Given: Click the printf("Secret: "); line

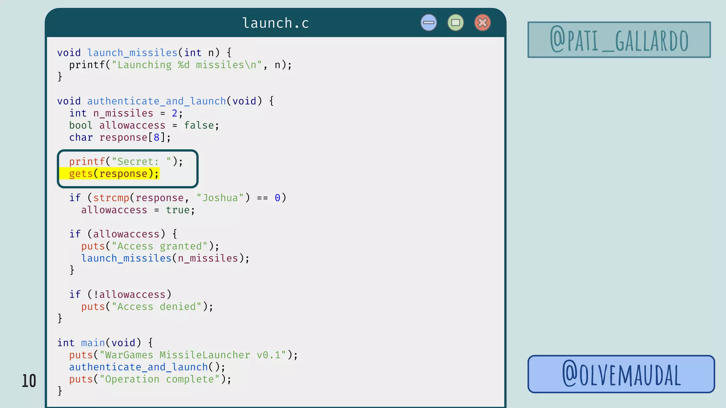Looking at the screenshot, I should (126, 161).
